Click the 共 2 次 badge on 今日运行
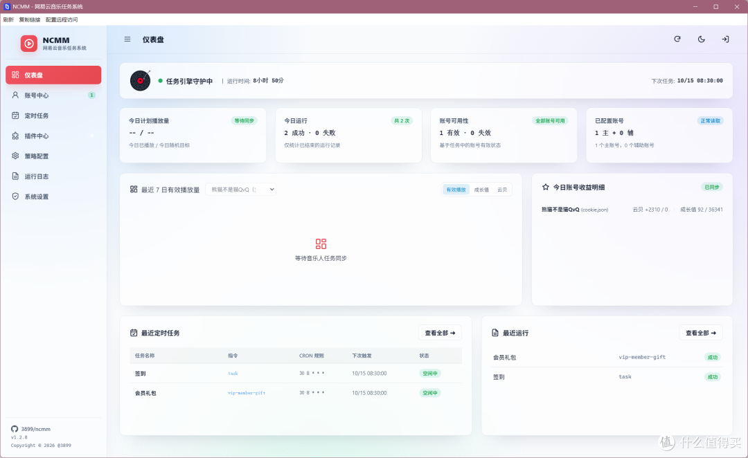The width and height of the screenshot is (748, 458). (402, 120)
